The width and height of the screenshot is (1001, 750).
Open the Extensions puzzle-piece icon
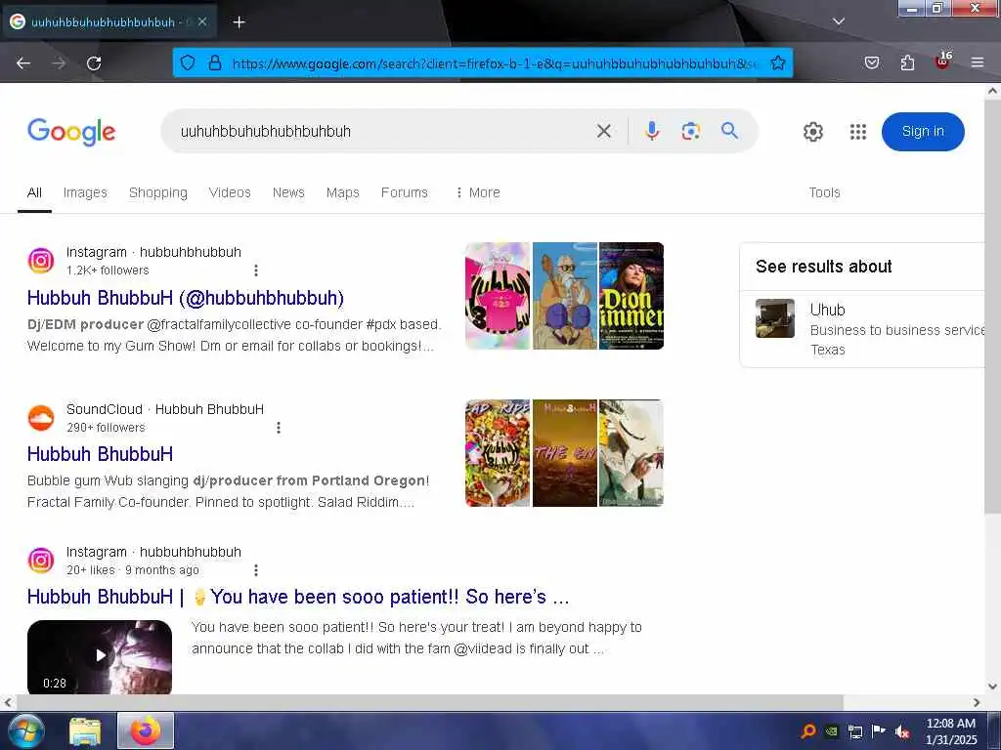(907, 62)
